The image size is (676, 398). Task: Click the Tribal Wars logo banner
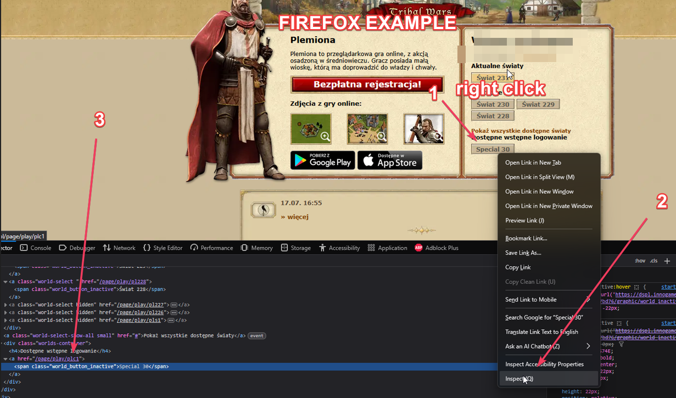(421, 12)
